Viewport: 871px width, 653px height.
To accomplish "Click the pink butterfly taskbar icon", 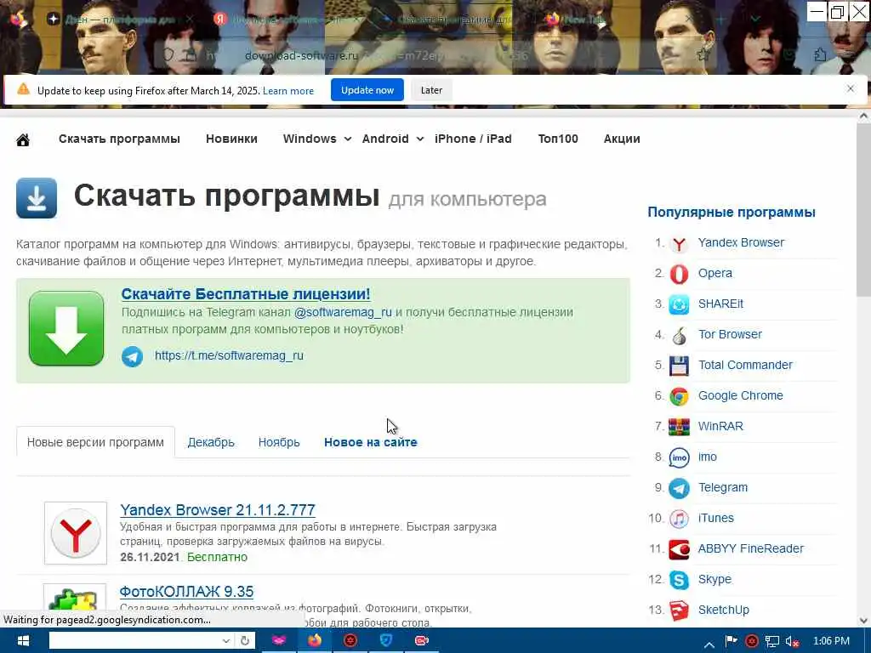I will (x=279, y=641).
